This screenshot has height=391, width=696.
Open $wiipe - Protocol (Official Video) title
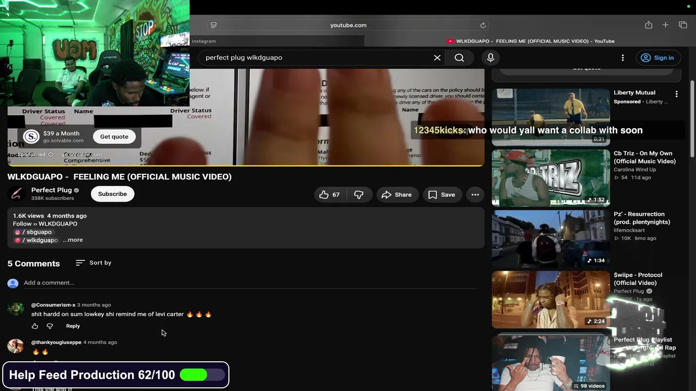pos(638,279)
